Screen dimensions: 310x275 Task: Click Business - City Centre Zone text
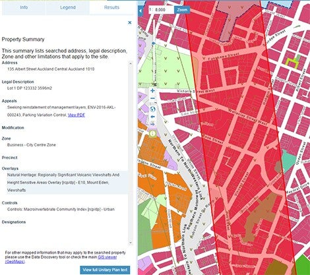[32, 145]
